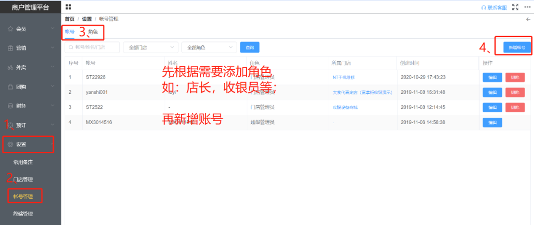Toggle fullscreen mode icon
The width and height of the screenshot is (534, 225).
pyautogui.click(x=515, y=7)
